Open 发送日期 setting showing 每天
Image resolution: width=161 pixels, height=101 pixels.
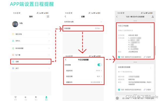84,76
